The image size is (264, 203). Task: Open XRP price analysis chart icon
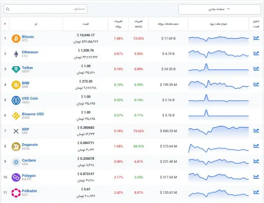[x=256, y=130]
